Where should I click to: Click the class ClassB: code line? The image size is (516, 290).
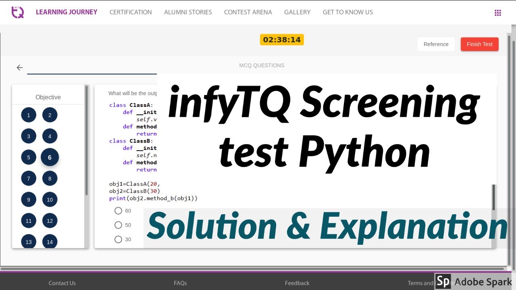pos(131,141)
